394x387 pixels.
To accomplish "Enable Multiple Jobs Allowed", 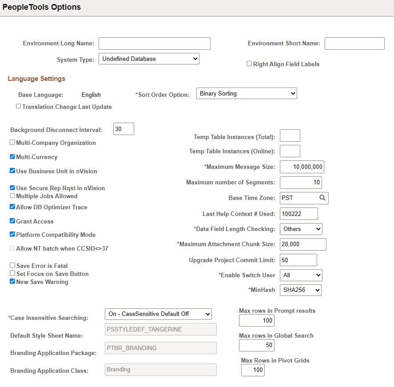I will (x=12, y=195).
